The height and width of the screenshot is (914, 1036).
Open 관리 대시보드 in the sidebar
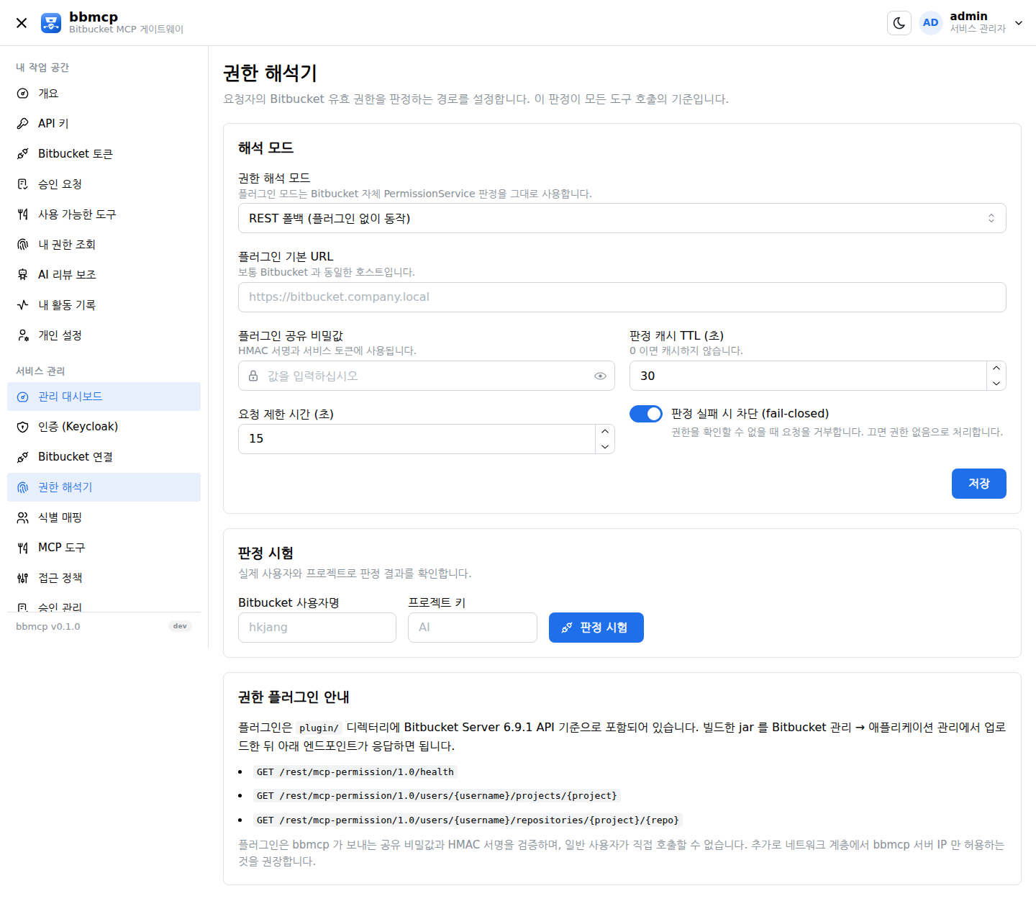(x=104, y=397)
